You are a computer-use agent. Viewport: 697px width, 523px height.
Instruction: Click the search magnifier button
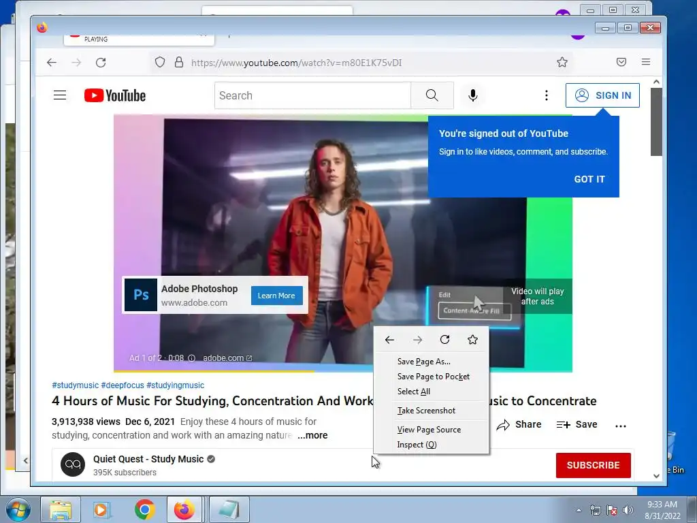(x=432, y=95)
